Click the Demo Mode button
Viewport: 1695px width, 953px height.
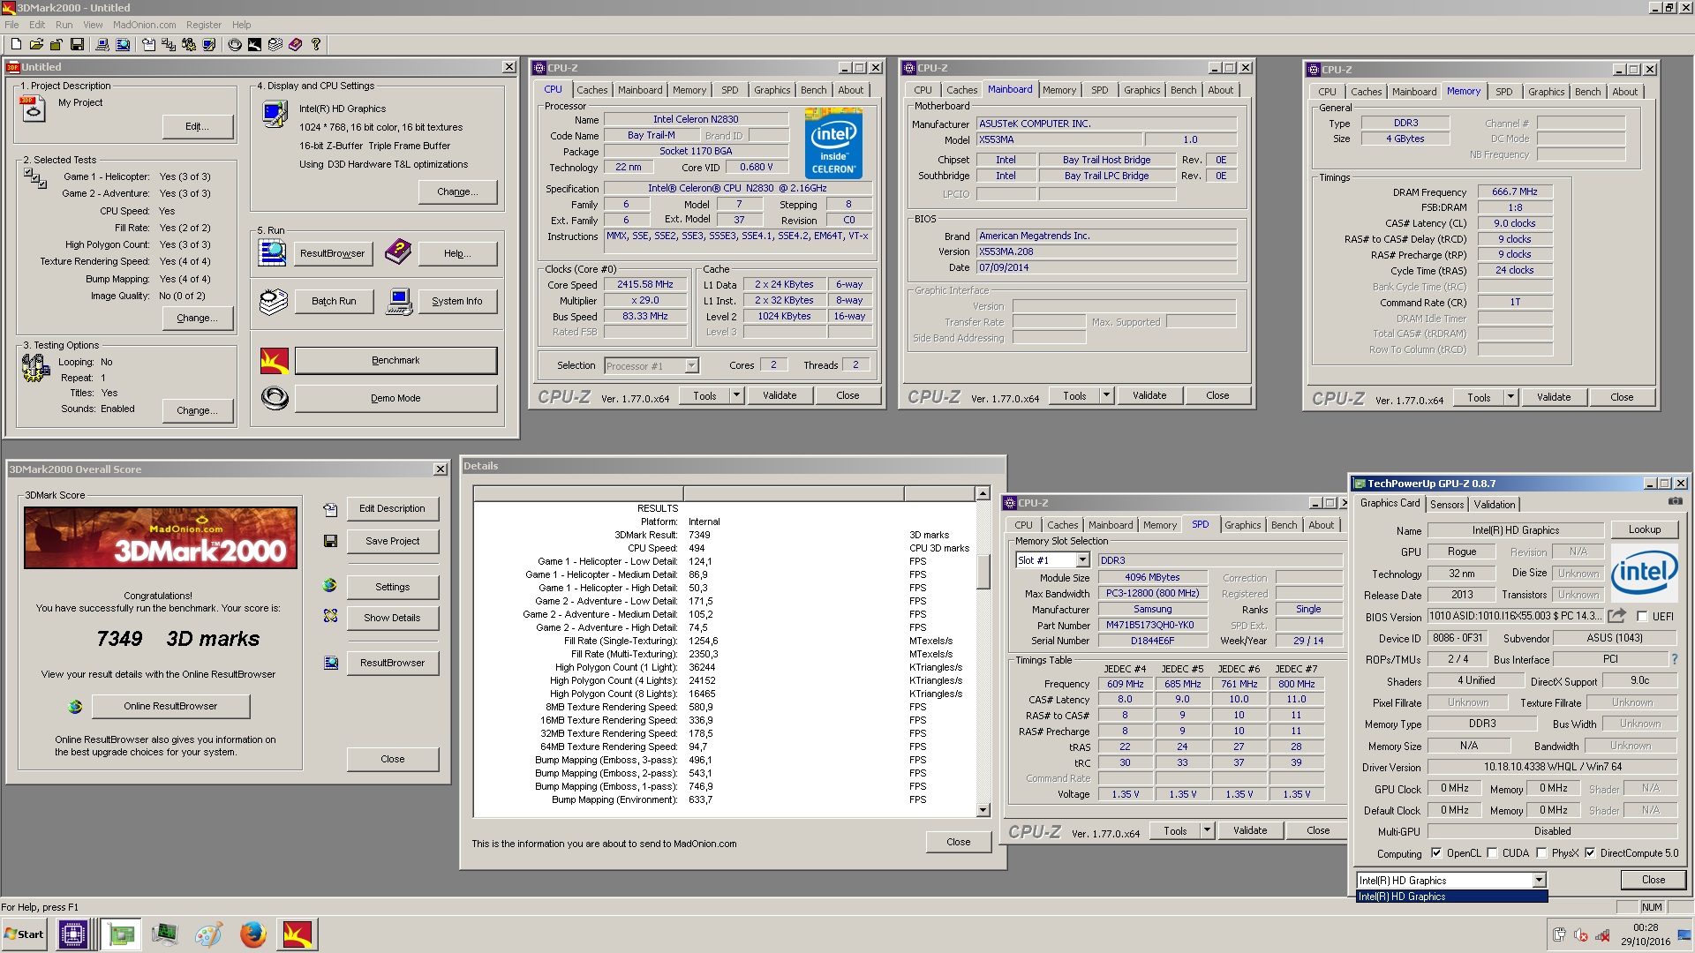395,398
